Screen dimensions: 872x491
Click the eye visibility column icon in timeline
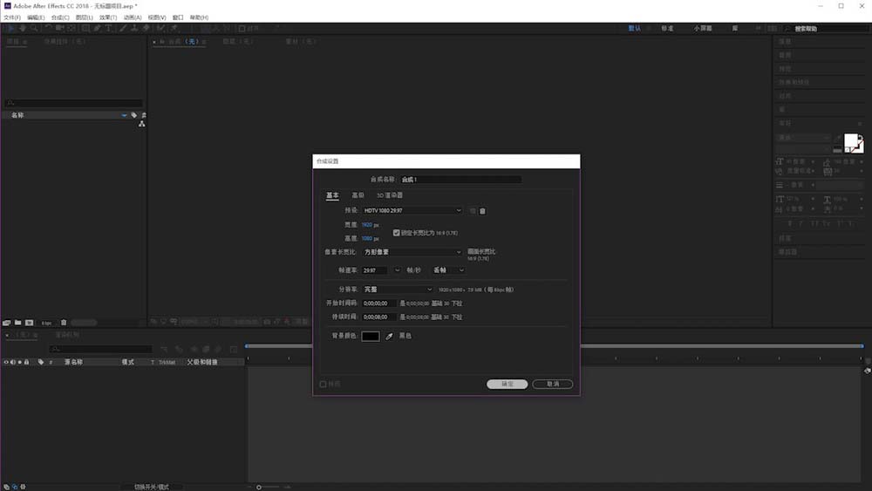[7, 362]
